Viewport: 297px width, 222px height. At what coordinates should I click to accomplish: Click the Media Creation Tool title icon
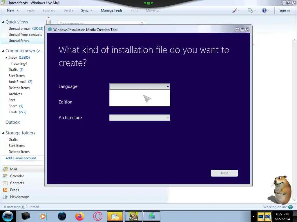click(x=50, y=29)
